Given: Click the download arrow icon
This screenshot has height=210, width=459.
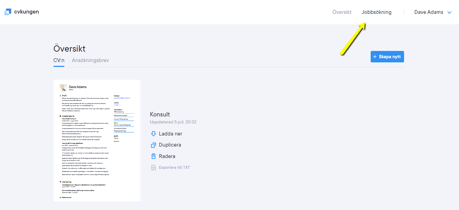Looking at the screenshot, I should [153, 134].
